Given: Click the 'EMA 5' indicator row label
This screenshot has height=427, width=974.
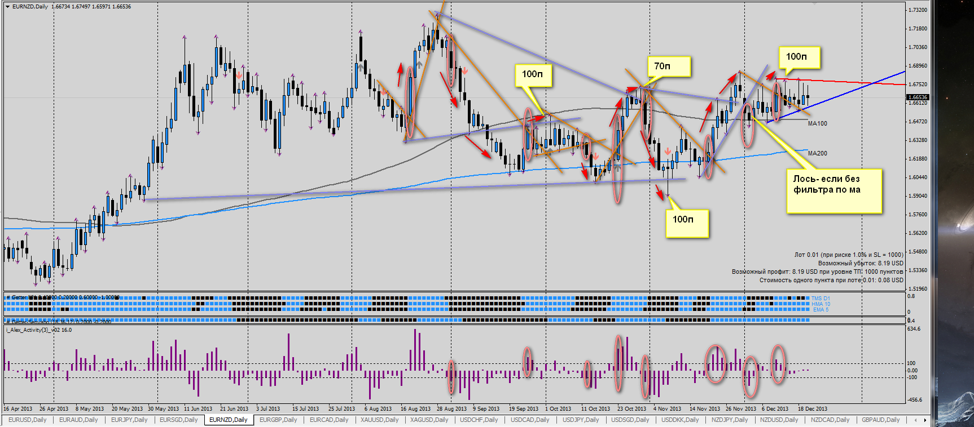Looking at the screenshot, I should (x=821, y=310).
